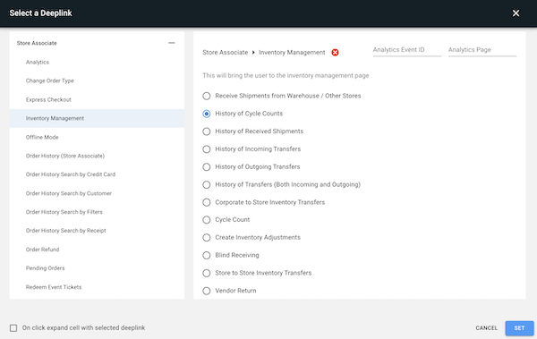The height and width of the screenshot is (339, 537).
Task: Choose Create Inventory Adjustments option
Action: (x=206, y=238)
